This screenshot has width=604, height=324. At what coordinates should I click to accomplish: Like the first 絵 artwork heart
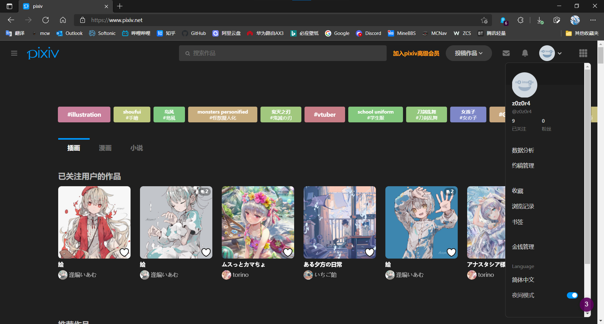pyautogui.click(x=124, y=252)
